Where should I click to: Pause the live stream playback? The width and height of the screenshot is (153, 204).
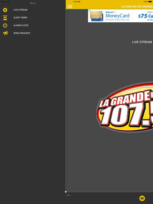click(x=142, y=198)
